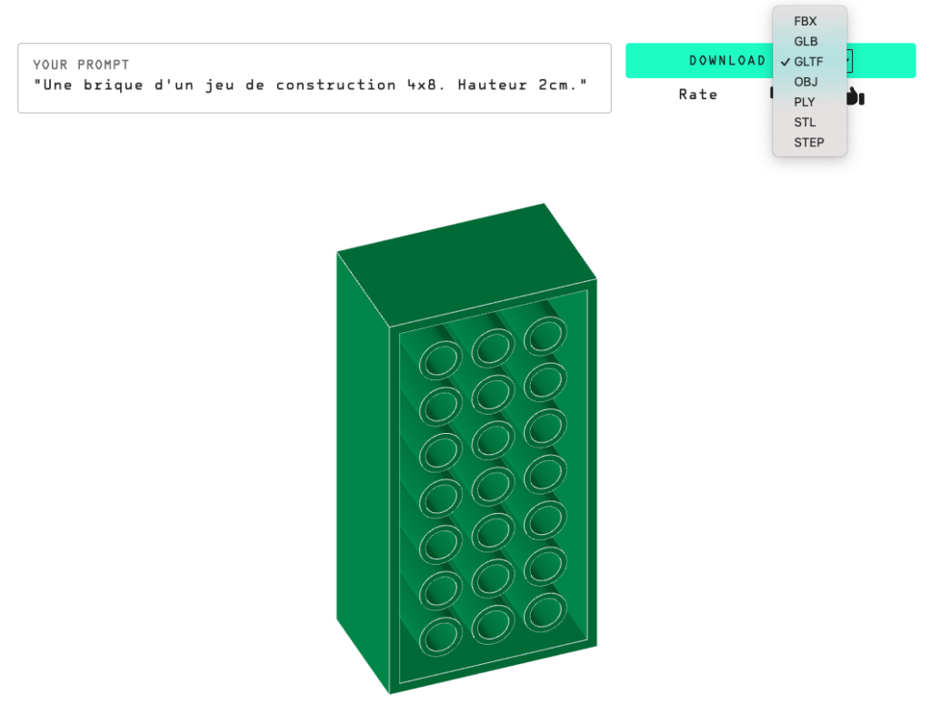Choose PLY file format
This screenshot has width=931, height=715.
coord(805,102)
